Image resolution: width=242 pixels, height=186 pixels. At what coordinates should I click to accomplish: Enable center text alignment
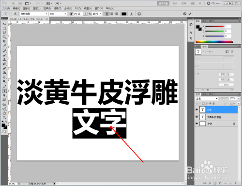pyautogui.click(x=112, y=14)
